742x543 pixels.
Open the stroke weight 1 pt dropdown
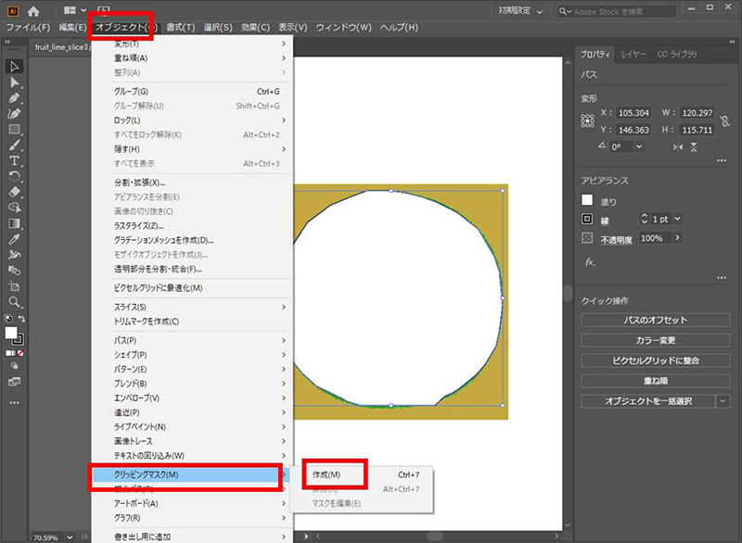point(677,219)
